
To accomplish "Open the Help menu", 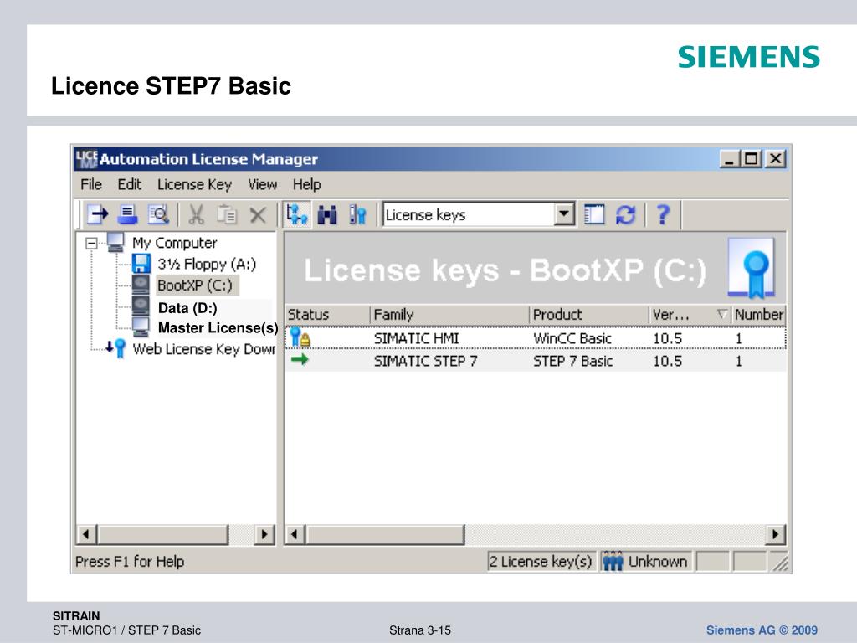I will [x=306, y=185].
